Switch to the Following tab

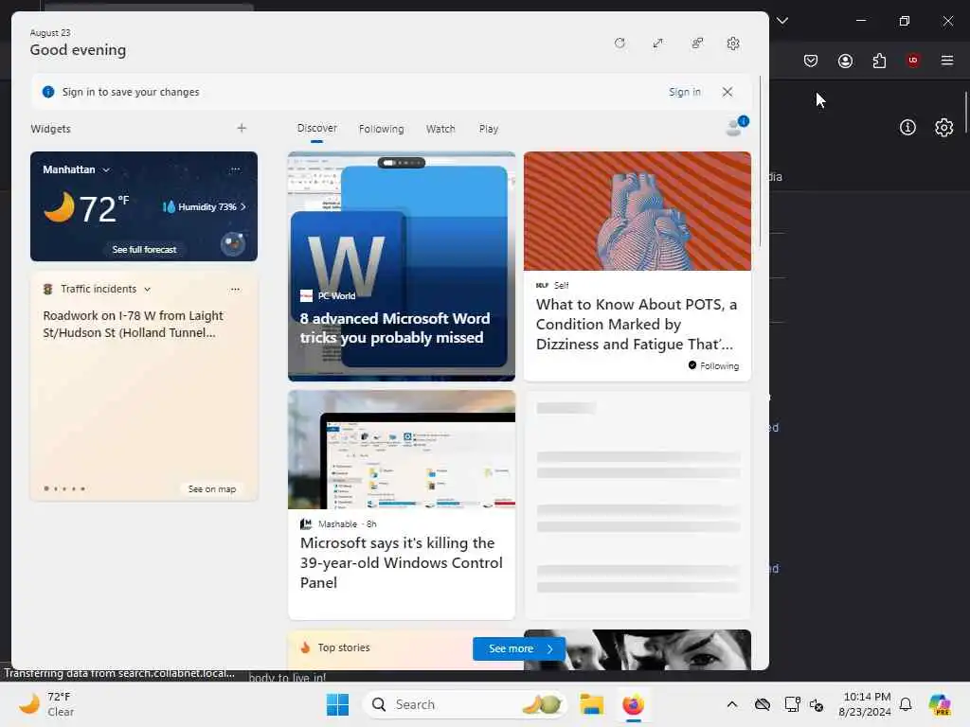381,129
